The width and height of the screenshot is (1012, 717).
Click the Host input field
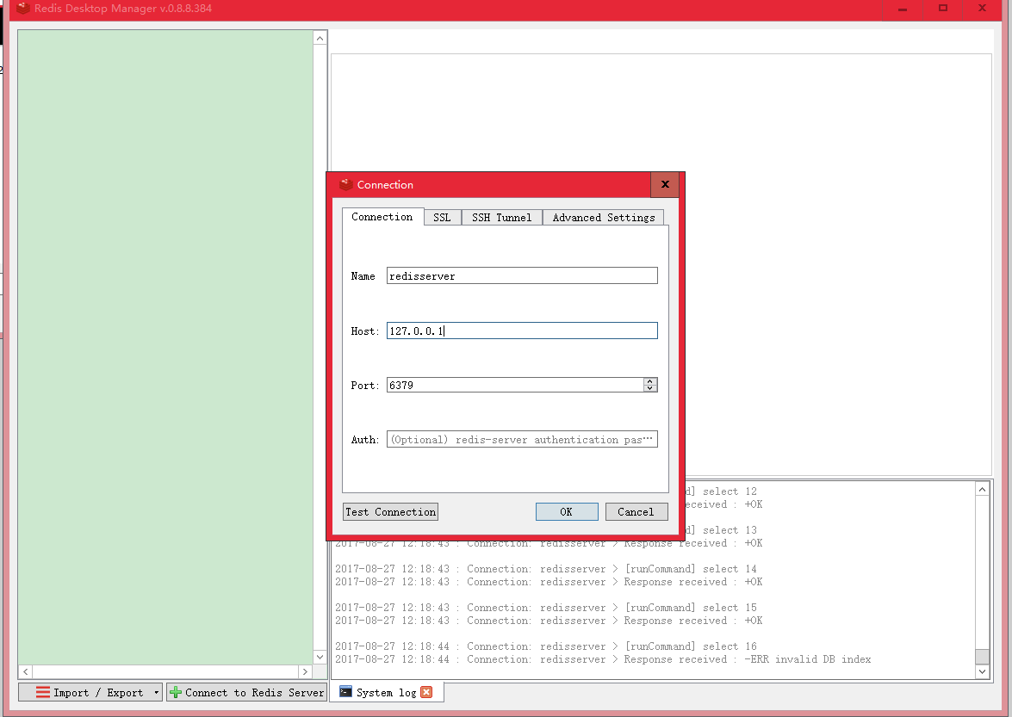point(522,331)
